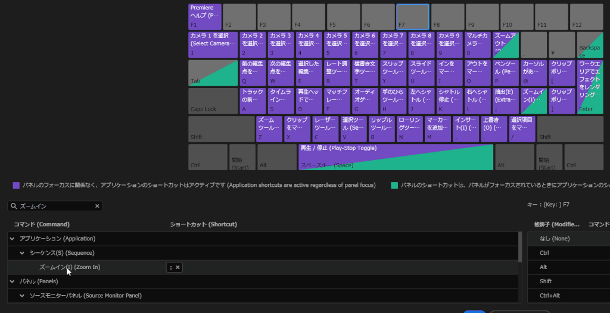Click the left Shift key
Screen dimensions: 610x313
click(x=222, y=129)
